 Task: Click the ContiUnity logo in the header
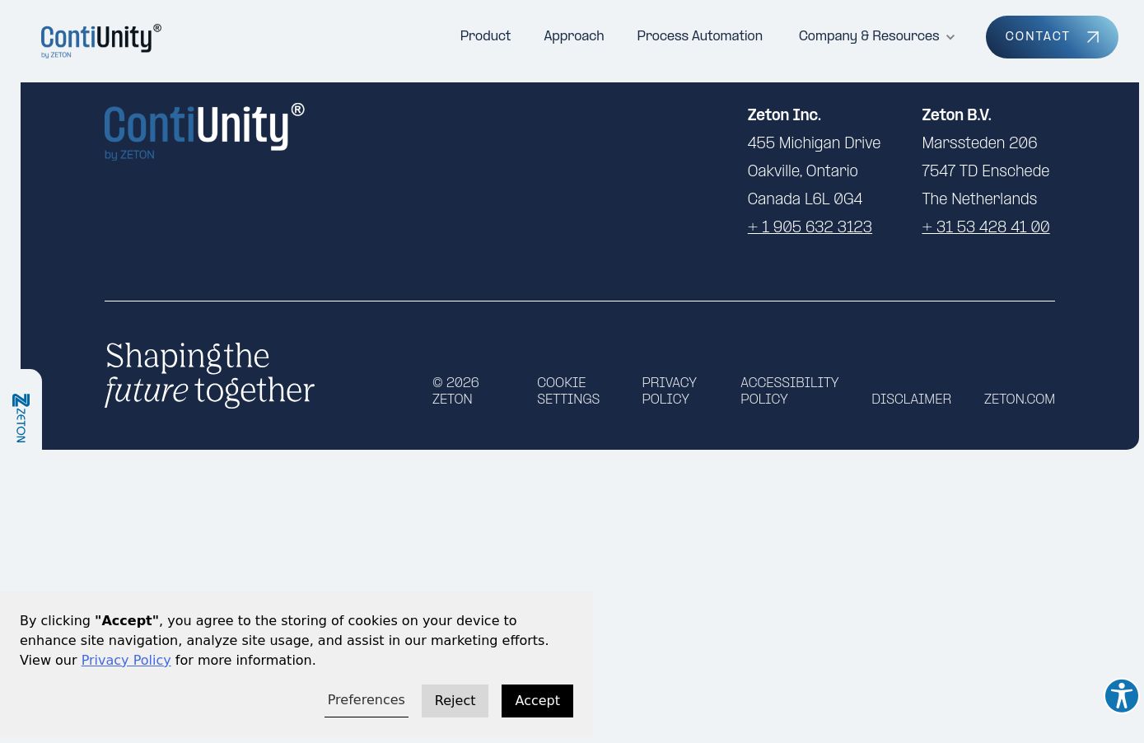point(100,40)
